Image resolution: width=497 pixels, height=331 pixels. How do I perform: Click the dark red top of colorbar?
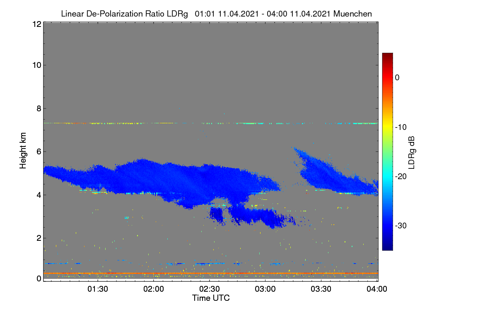[387, 56]
